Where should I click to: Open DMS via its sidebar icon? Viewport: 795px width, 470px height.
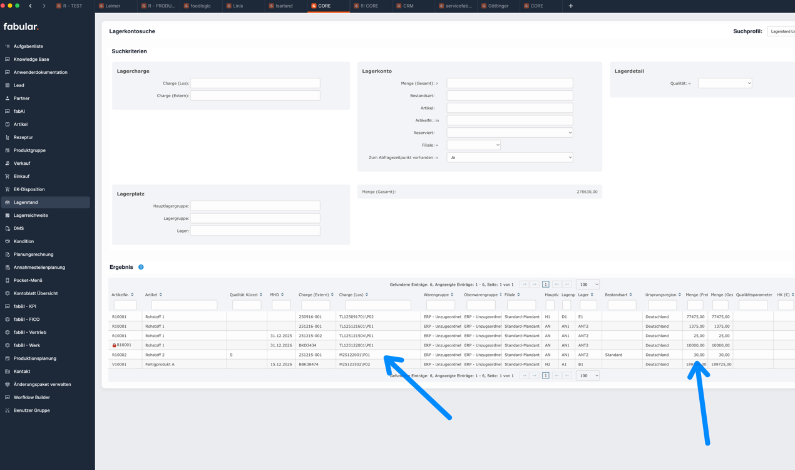pos(8,228)
